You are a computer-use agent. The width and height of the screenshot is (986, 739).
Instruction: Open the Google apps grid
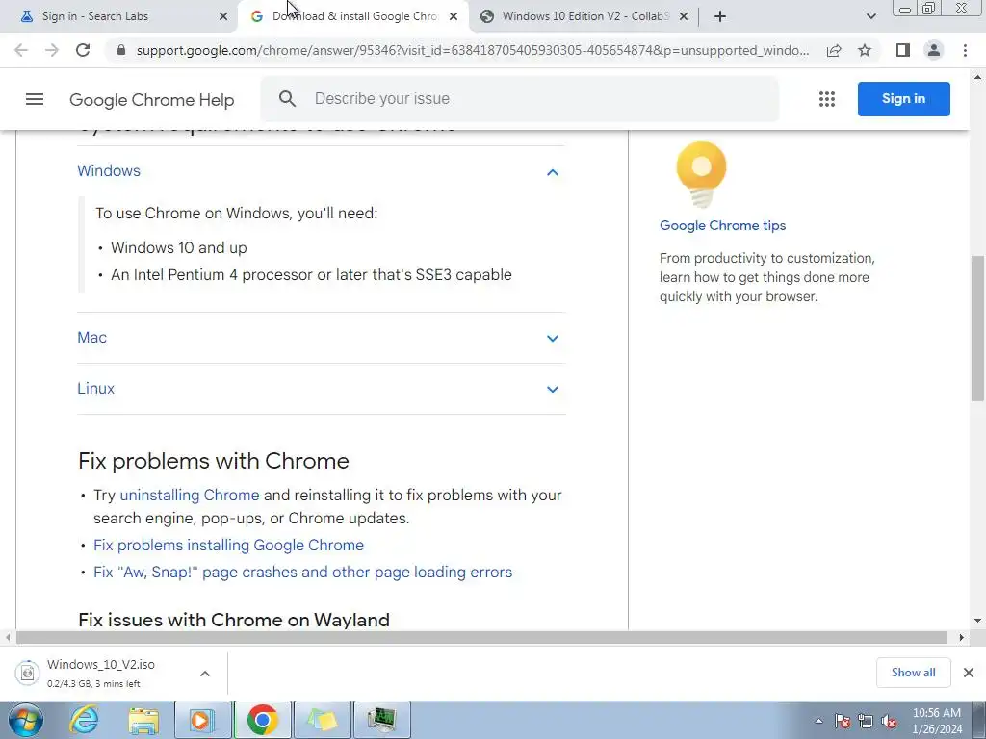tap(827, 99)
